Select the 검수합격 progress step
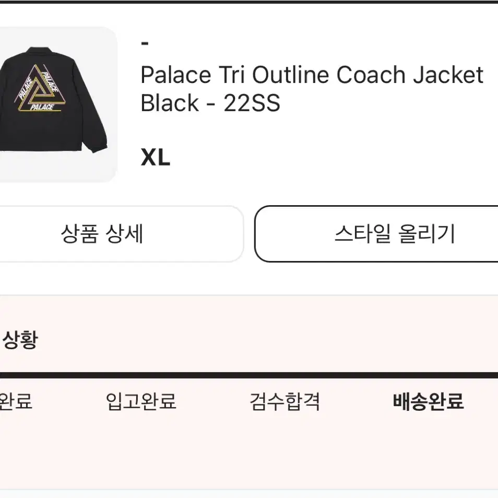This screenshot has width=498, height=498. click(284, 401)
